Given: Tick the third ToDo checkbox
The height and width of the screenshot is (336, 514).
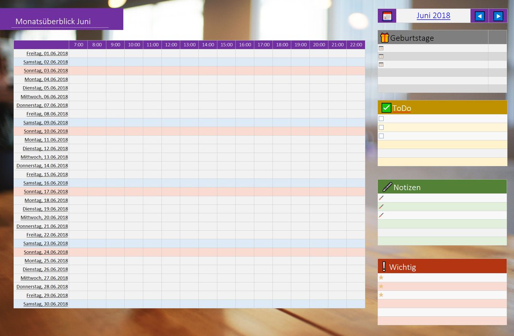Looking at the screenshot, I should click(381, 136).
